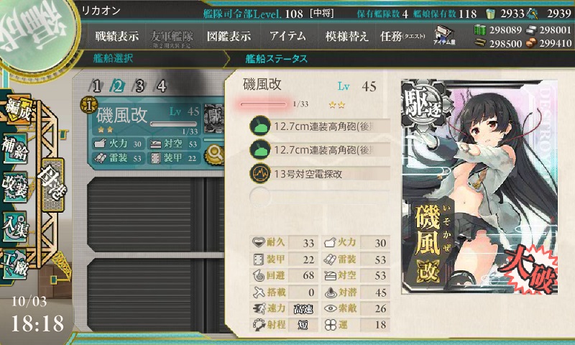Select the radar icon of 13号対空電探改
This screenshot has height=345, width=575.
click(x=260, y=174)
